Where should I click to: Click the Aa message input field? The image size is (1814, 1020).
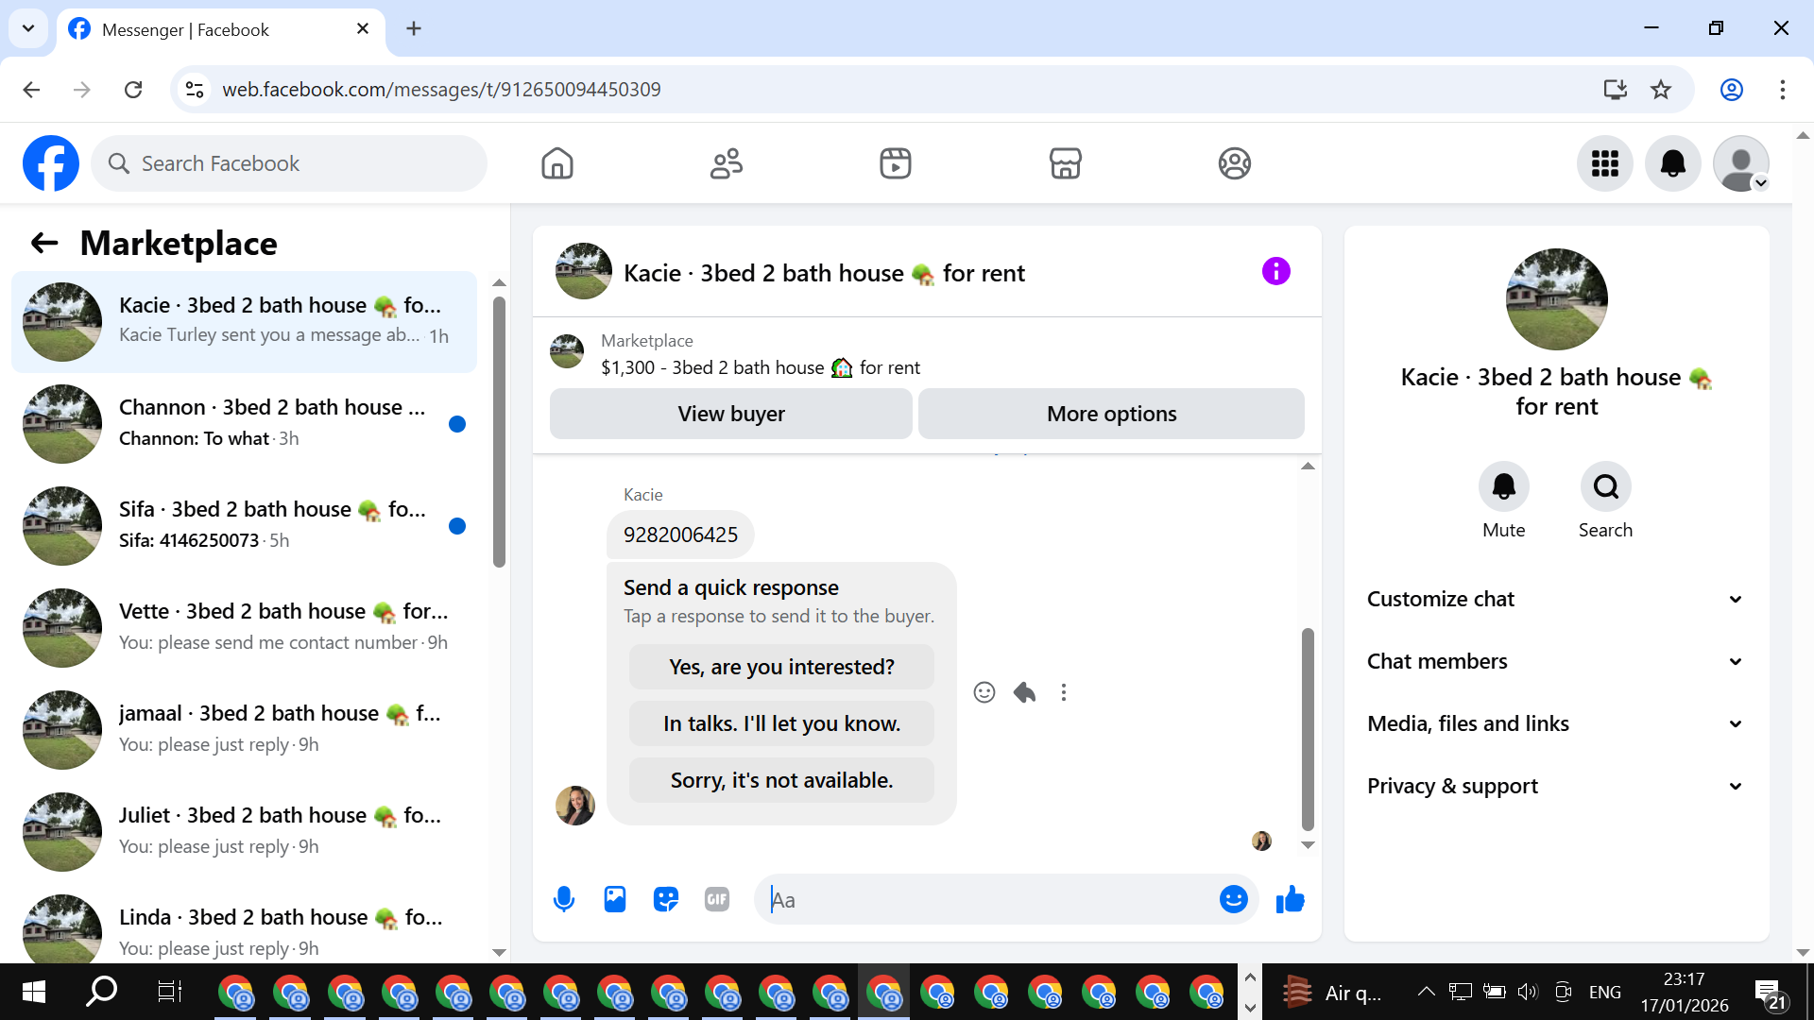(987, 900)
